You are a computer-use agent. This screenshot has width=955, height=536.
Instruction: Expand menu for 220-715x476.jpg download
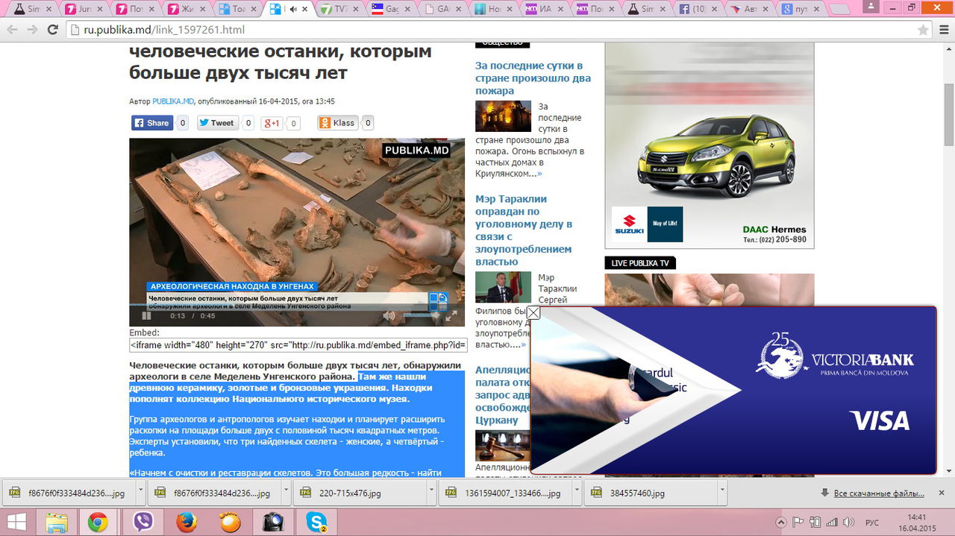tap(432, 493)
